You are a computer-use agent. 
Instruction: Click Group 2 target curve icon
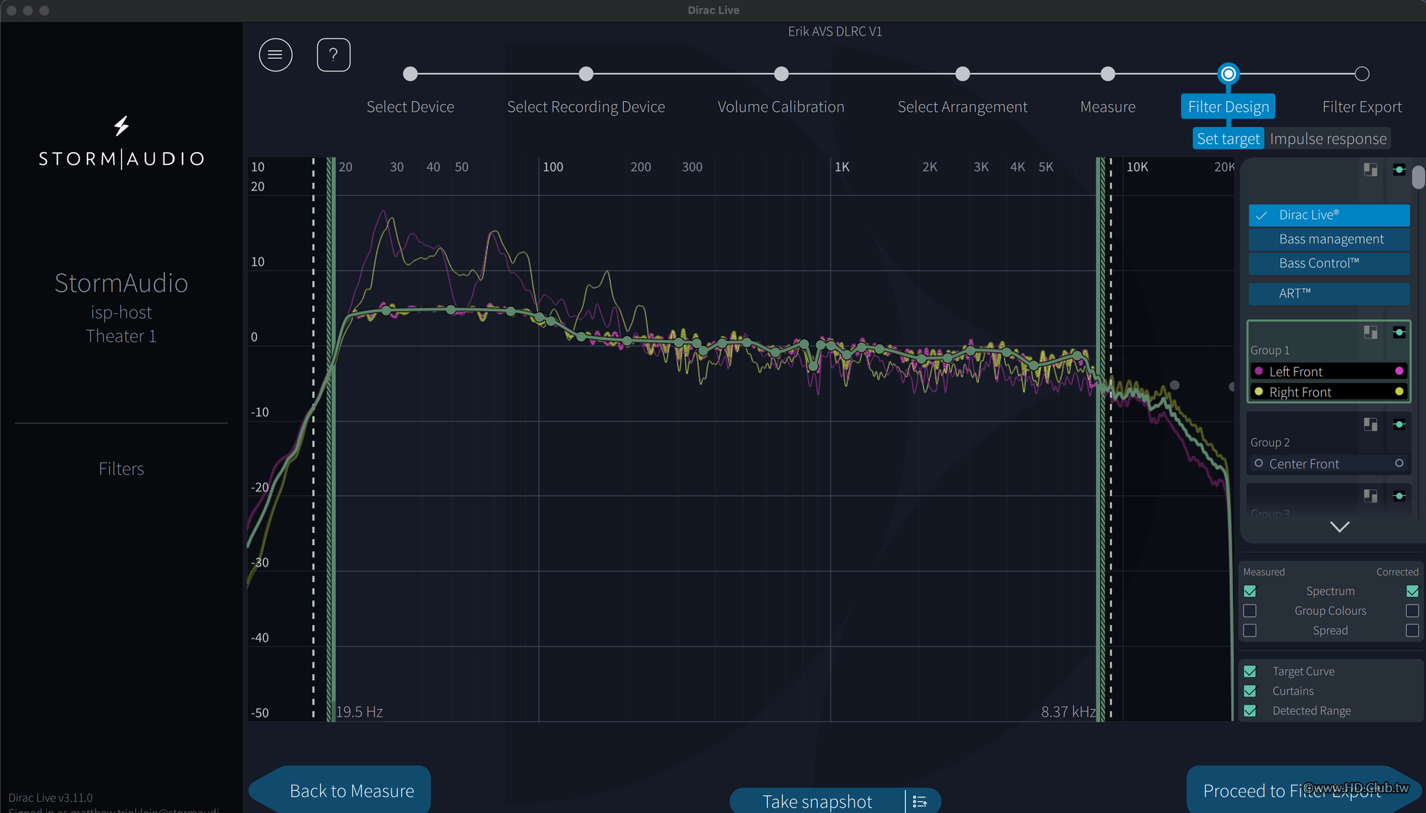click(x=1399, y=424)
